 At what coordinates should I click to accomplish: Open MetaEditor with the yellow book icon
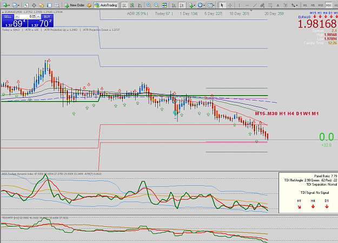(89, 5)
